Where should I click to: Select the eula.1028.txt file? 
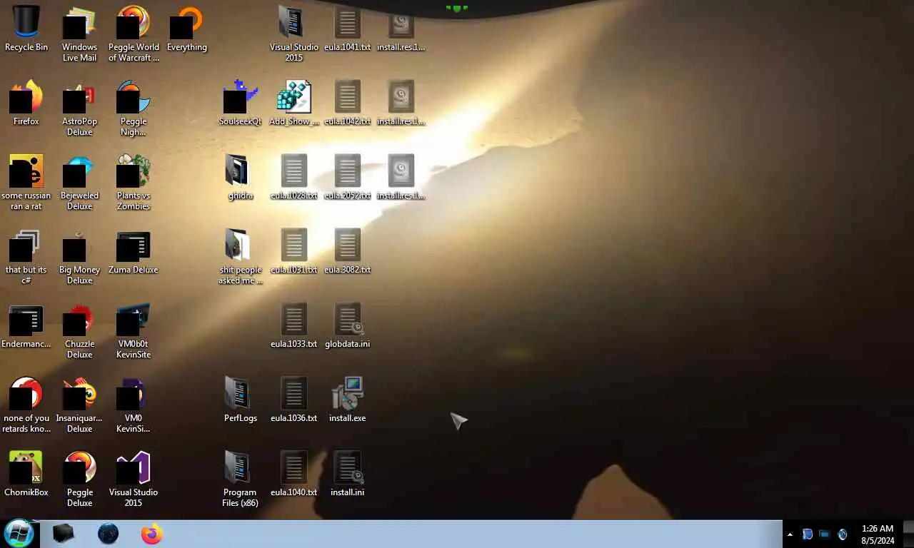(x=294, y=177)
